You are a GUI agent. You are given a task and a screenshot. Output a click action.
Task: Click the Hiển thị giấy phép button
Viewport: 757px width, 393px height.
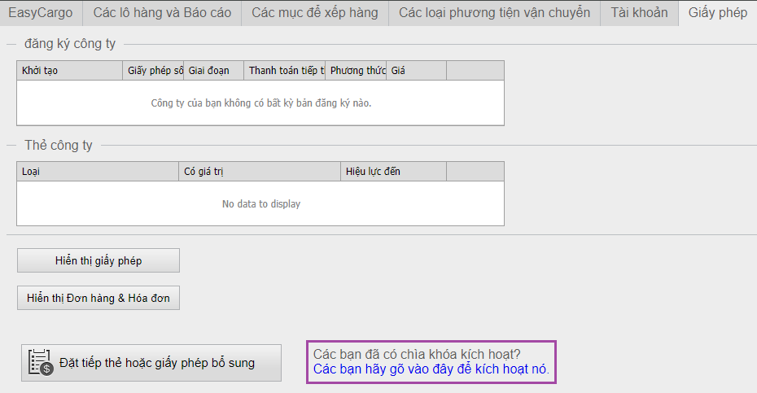point(98,260)
